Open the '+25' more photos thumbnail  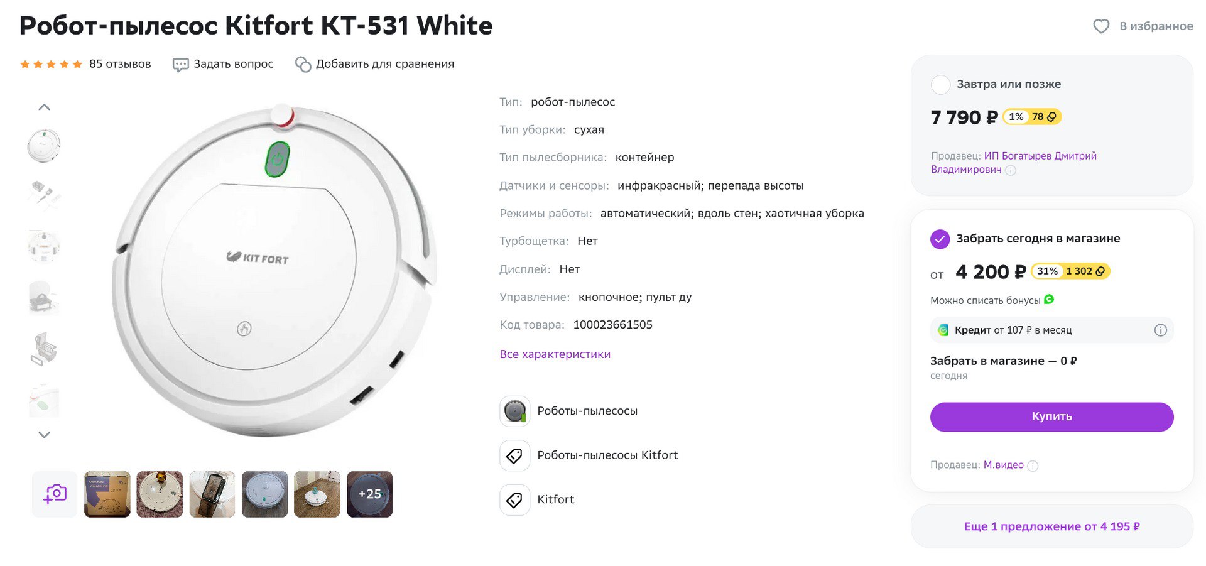pyautogui.click(x=369, y=494)
